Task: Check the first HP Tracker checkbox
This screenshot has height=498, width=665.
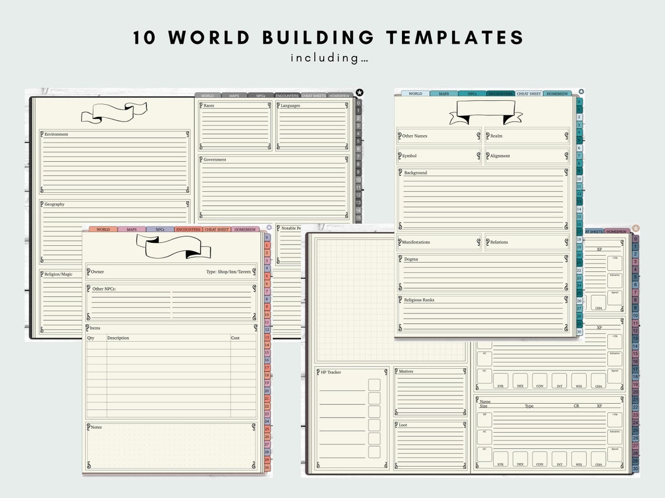Action: click(x=374, y=385)
